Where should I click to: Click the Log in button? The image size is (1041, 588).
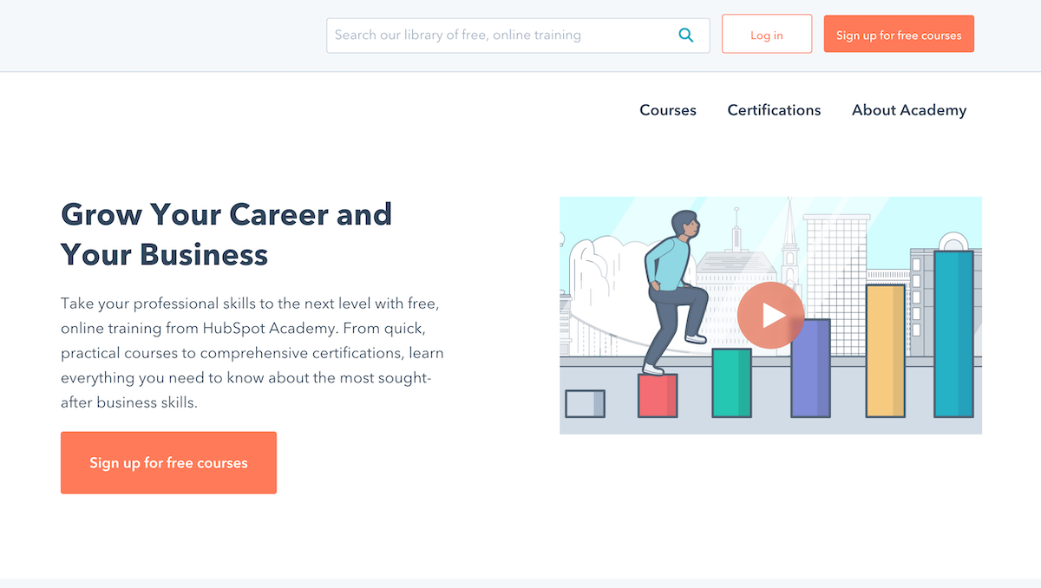(767, 36)
